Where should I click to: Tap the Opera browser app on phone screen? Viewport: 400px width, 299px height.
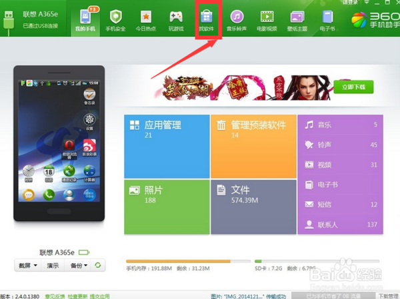pos(69,149)
